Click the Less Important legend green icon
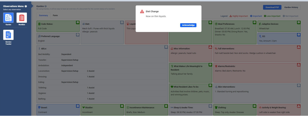The height and width of the screenshot is (116, 308). pyautogui.click(x=265, y=16)
